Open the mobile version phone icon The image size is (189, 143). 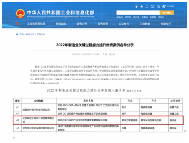(x=147, y=6)
